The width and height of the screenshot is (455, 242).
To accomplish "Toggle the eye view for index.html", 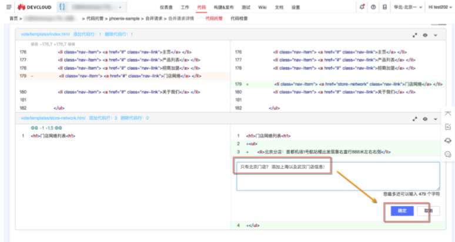I will [425, 35].
